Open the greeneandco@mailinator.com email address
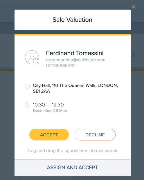The width and height of the screenshot is (144, 180). pyautogui.click(x=75, y=60)
